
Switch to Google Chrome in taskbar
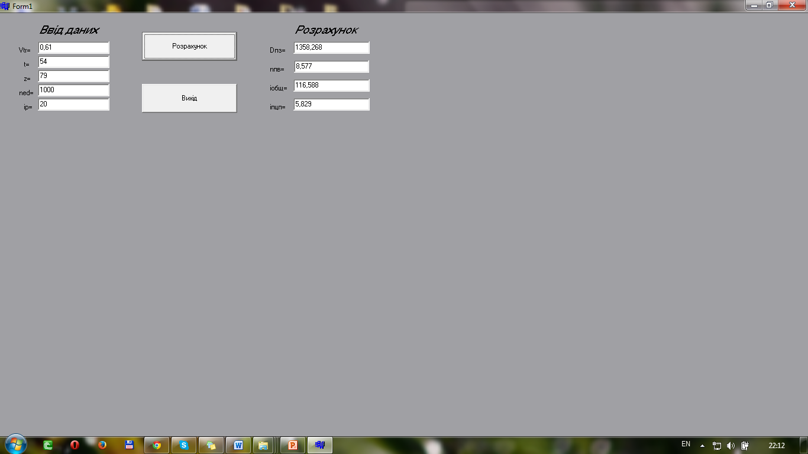157,445
